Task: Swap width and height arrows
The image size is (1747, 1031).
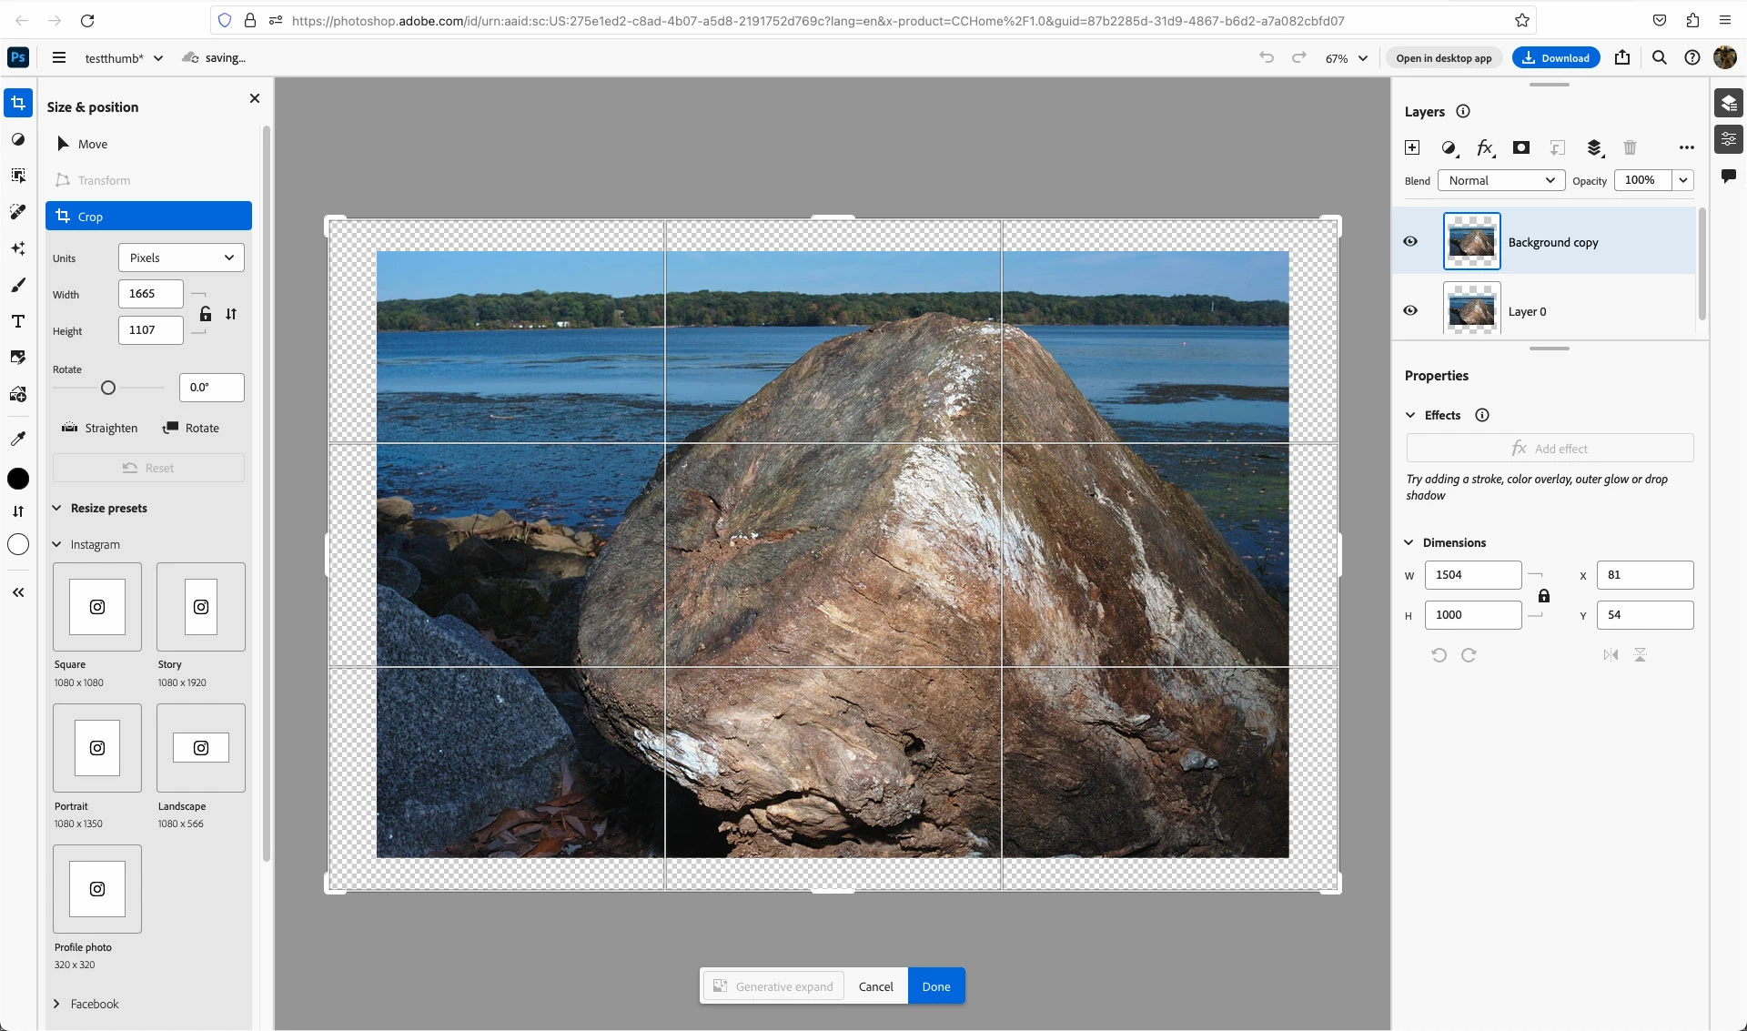Action: point(231,313)
